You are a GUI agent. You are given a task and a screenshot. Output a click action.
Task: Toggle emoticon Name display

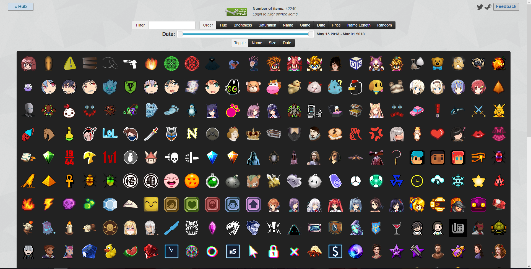257,43
